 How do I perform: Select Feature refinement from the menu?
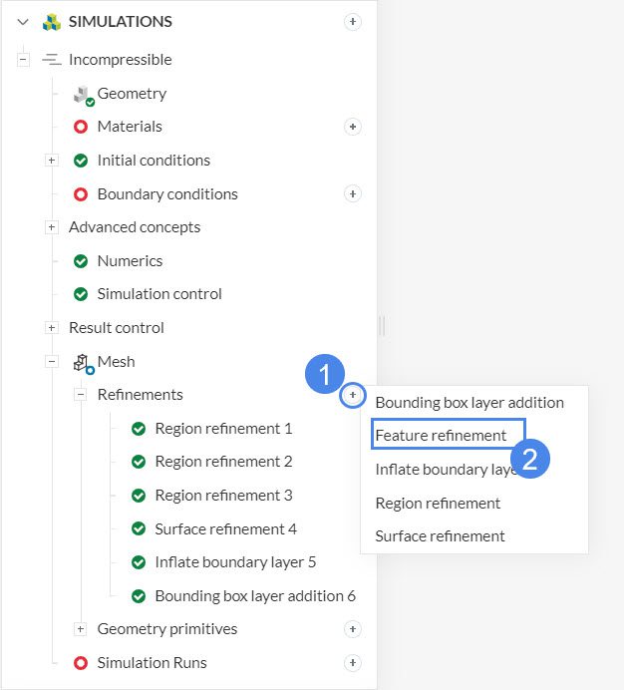click(441, 436)
